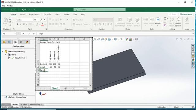Cancel the cell entry with X button
The height and width of the screenshot is (110, 196).
click(24, 34)
